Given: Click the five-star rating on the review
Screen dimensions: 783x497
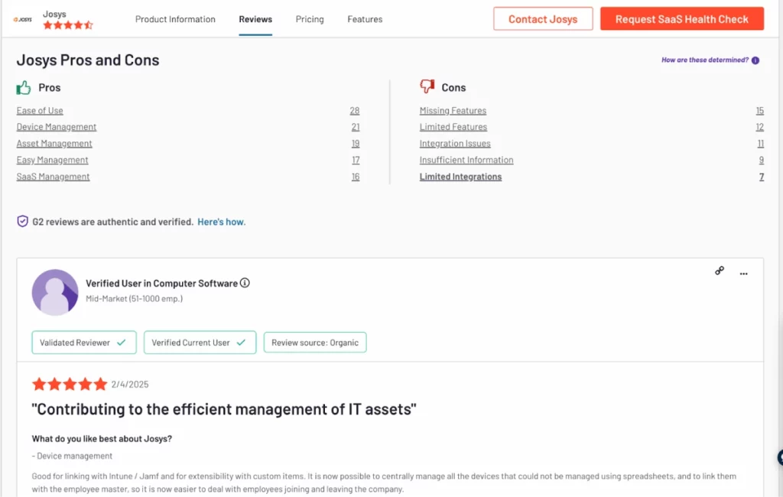Looking at the screenshot, I should [x=70, y=384].
